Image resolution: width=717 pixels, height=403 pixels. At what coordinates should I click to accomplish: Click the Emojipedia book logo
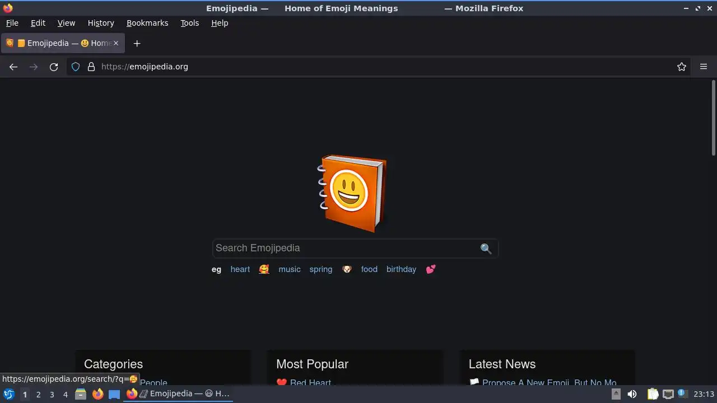(352, 193)
